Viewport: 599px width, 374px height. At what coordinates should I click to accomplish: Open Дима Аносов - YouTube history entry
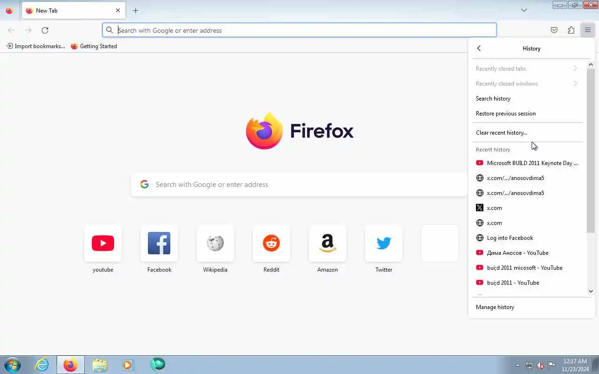[x=527, y=253]
